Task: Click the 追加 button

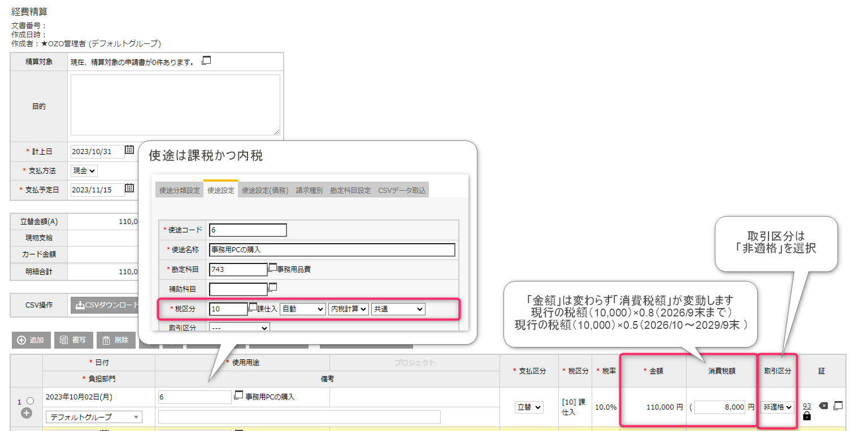Action: click(x=31, y=340)
